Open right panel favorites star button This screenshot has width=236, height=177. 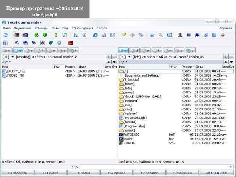tap(226, 62)
